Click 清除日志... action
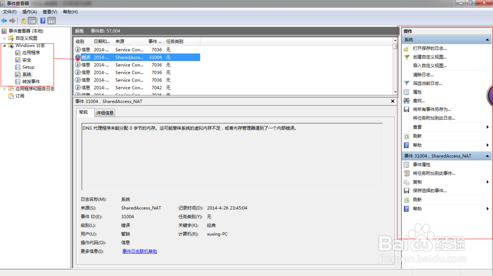The width and height of the screenshot is (493, 276). (x=423, y=75)
